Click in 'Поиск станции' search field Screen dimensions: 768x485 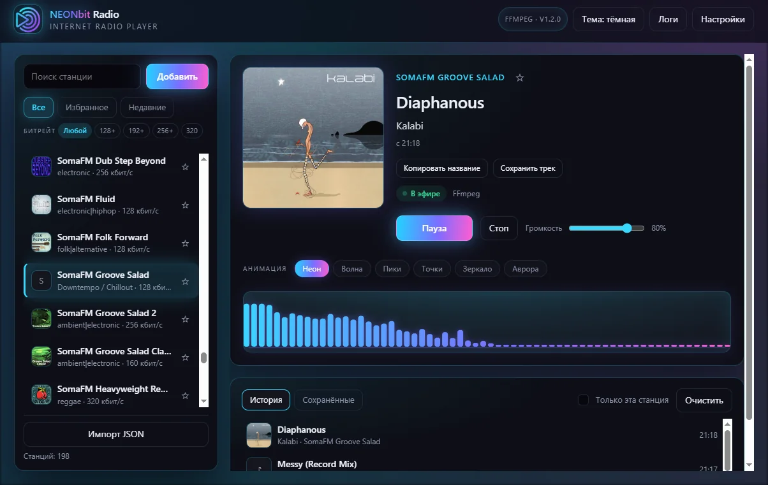82,76
